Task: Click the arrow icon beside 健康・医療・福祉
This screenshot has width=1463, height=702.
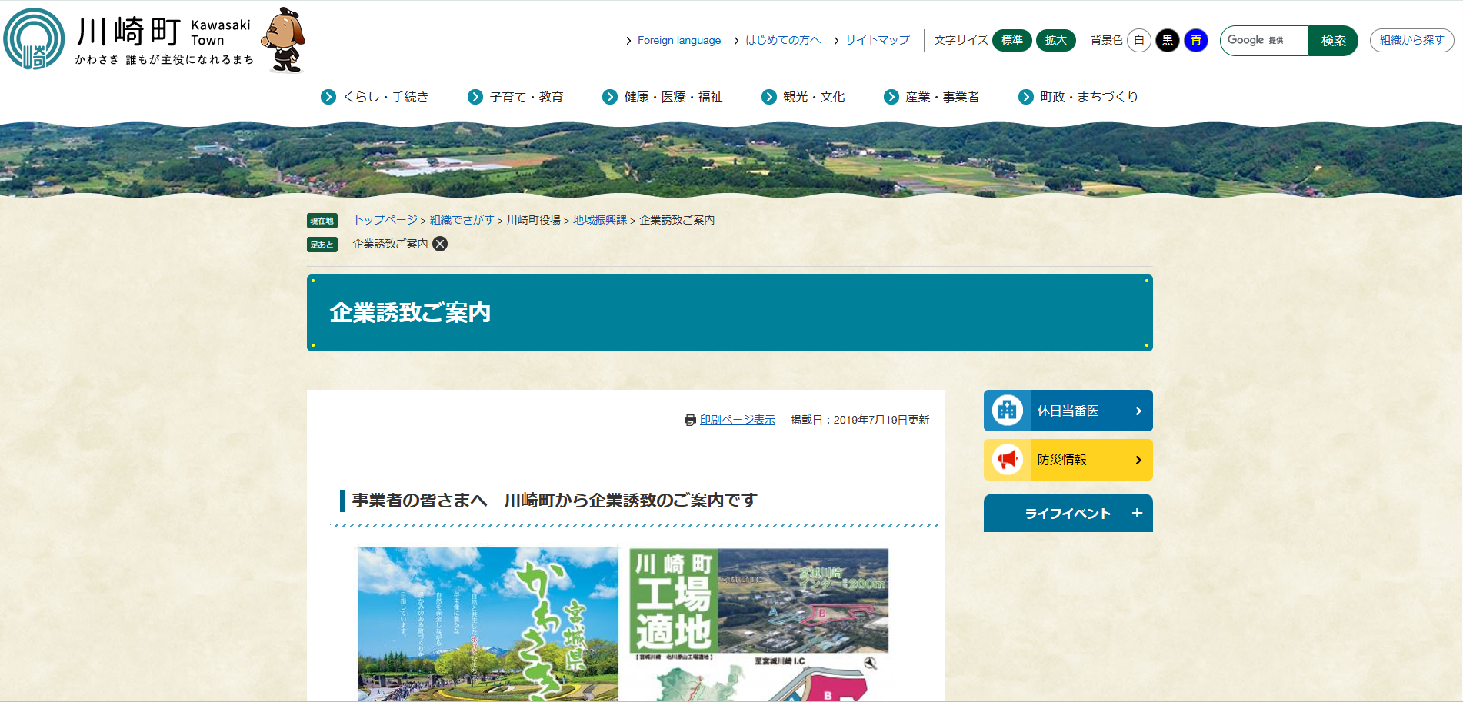Action: 610,97
